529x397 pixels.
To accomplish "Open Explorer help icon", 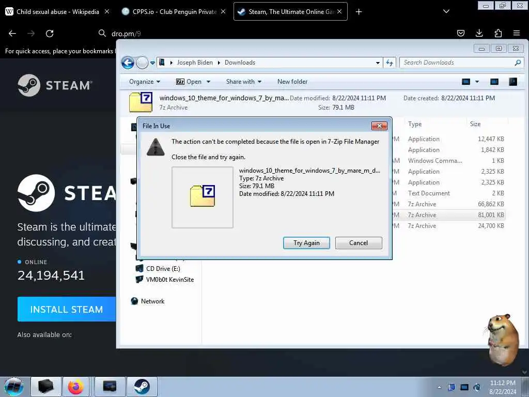I will [x=513, y=82].
